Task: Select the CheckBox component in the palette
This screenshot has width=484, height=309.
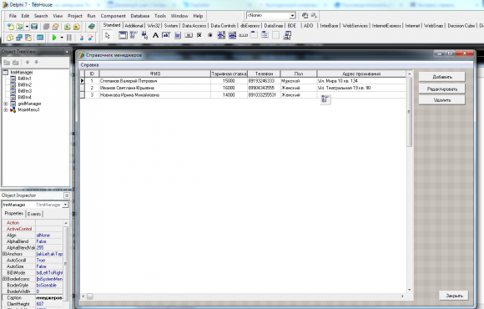Action: pyautogui.click(x=199, y=36)
